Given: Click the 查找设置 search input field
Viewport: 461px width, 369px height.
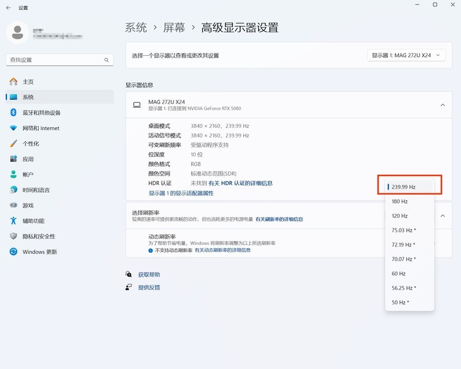Looking at the screenshot, I should (x=55, y=60).
